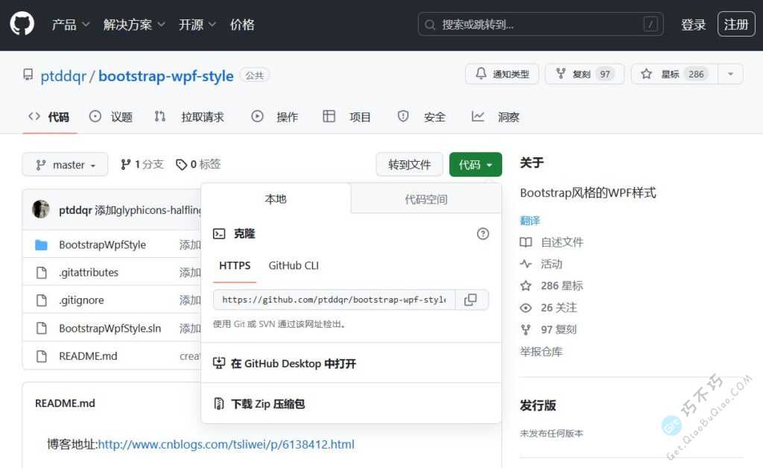
Task: Switch to the 代码 tab
Action: pos(48,117)
